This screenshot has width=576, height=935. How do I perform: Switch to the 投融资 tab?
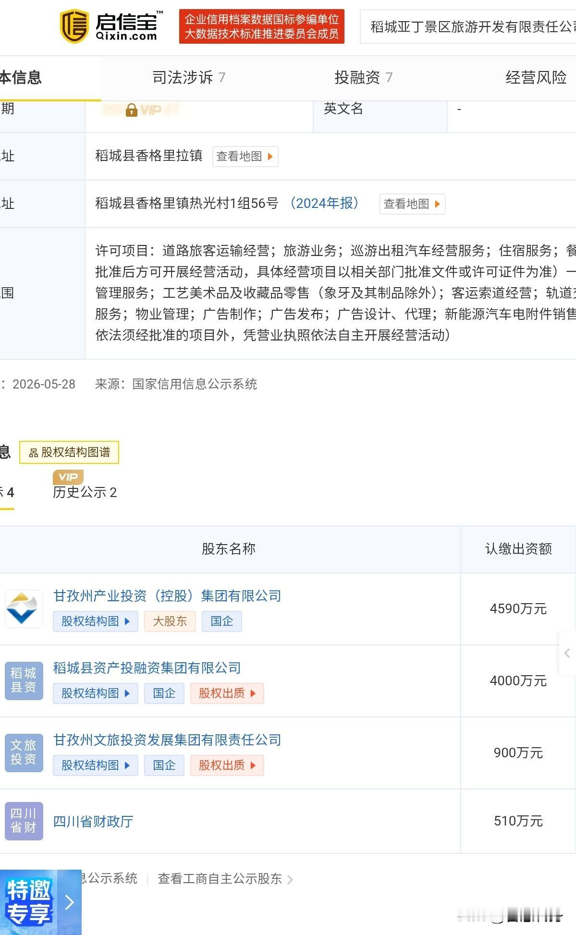pyautogui.click(x=364, y=77)
